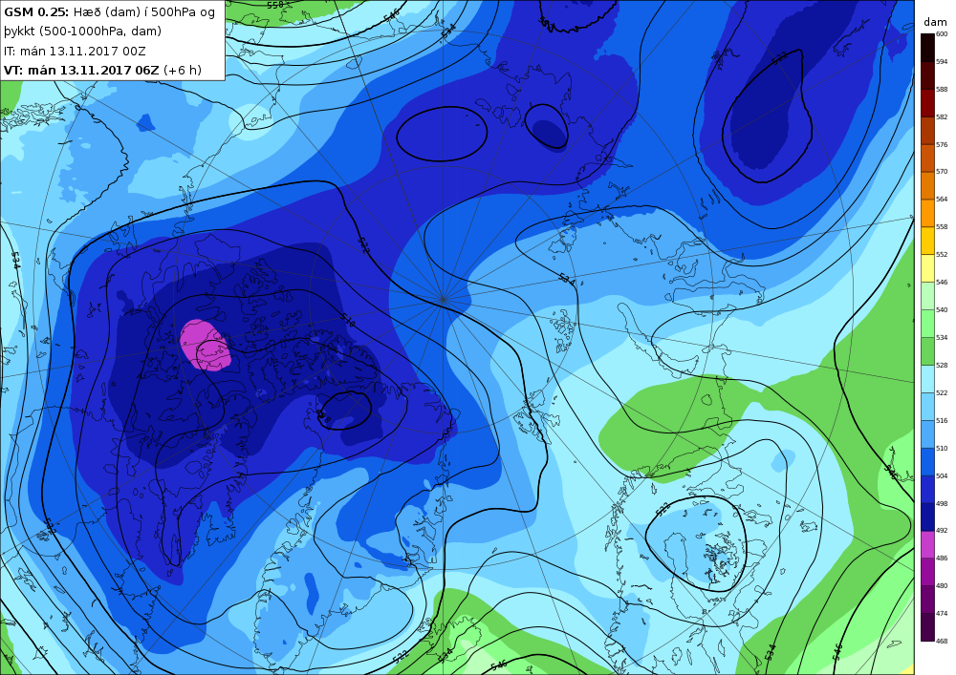Click the '510' contour label on the map

[x=348, y=320]
